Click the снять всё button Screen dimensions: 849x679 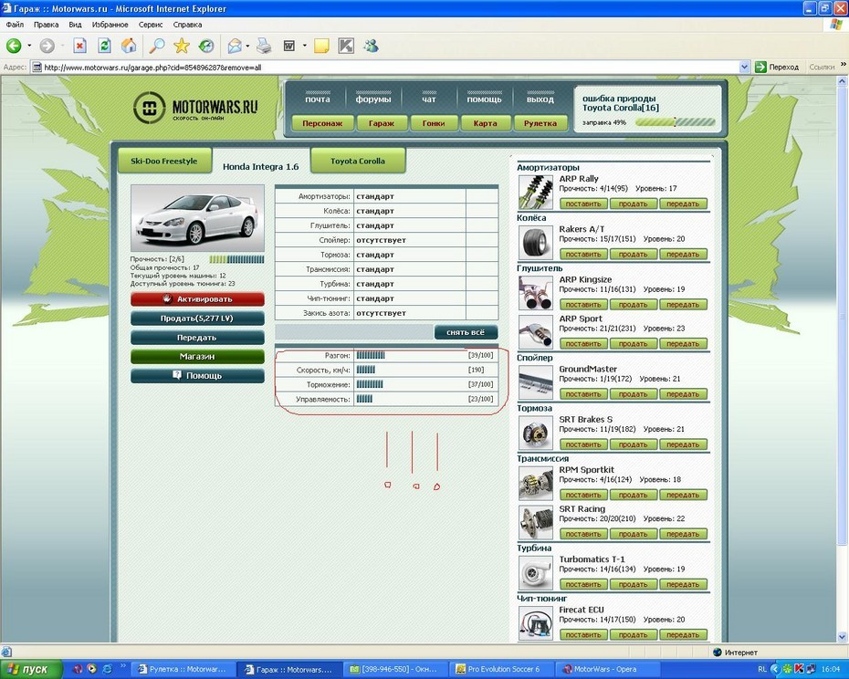466,332
